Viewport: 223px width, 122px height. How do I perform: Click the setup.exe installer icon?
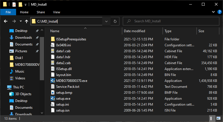pyautogui.click(x=53, y=99)
